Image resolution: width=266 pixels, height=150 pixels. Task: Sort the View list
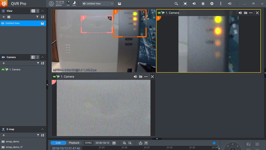[42, 17]
